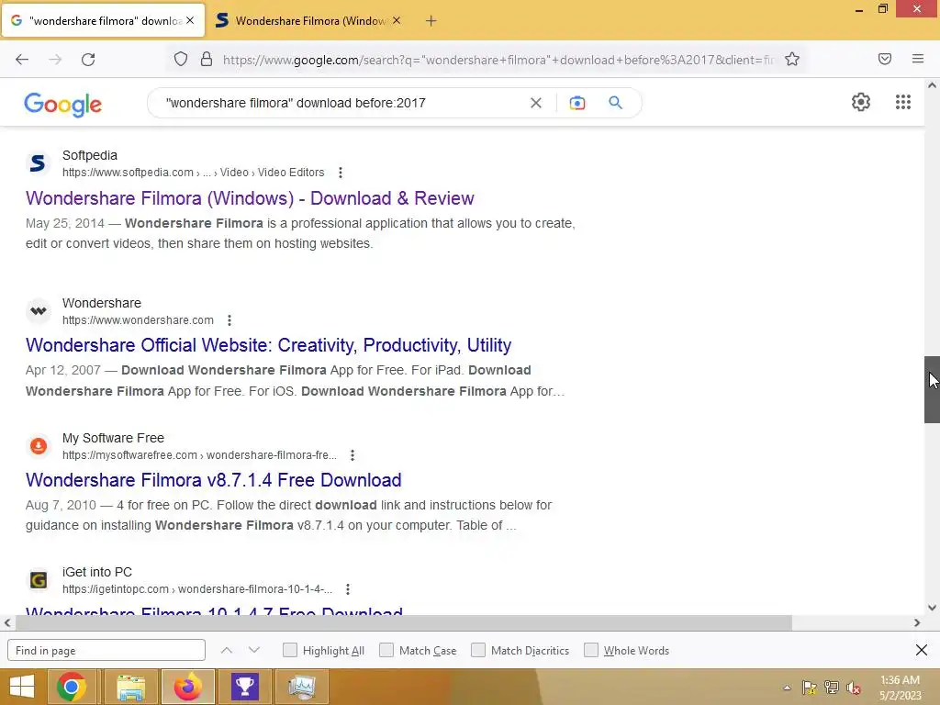
Task: Close the find in page bar
Action: coord(922,650)
